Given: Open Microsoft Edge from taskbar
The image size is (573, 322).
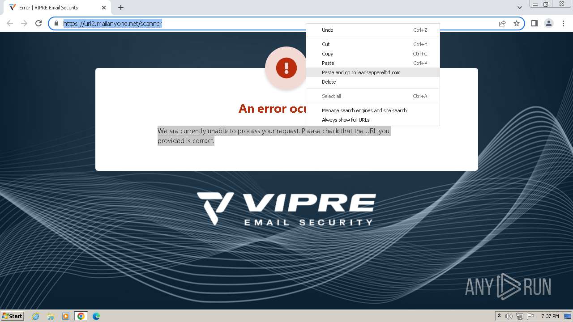Looking at the screenshot, I should (96, 316).
